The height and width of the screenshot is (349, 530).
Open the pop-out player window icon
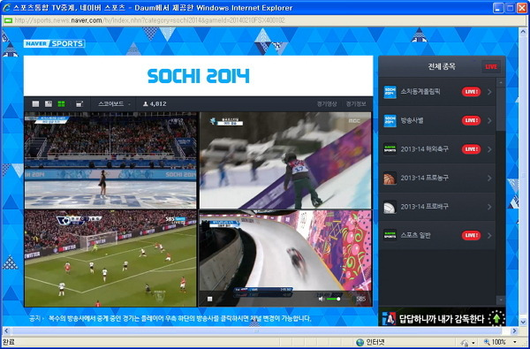[79, 104]
